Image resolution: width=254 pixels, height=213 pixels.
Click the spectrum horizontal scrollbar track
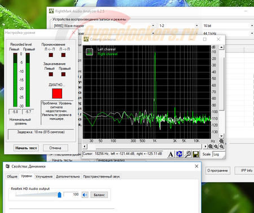[x=145, y=147]
